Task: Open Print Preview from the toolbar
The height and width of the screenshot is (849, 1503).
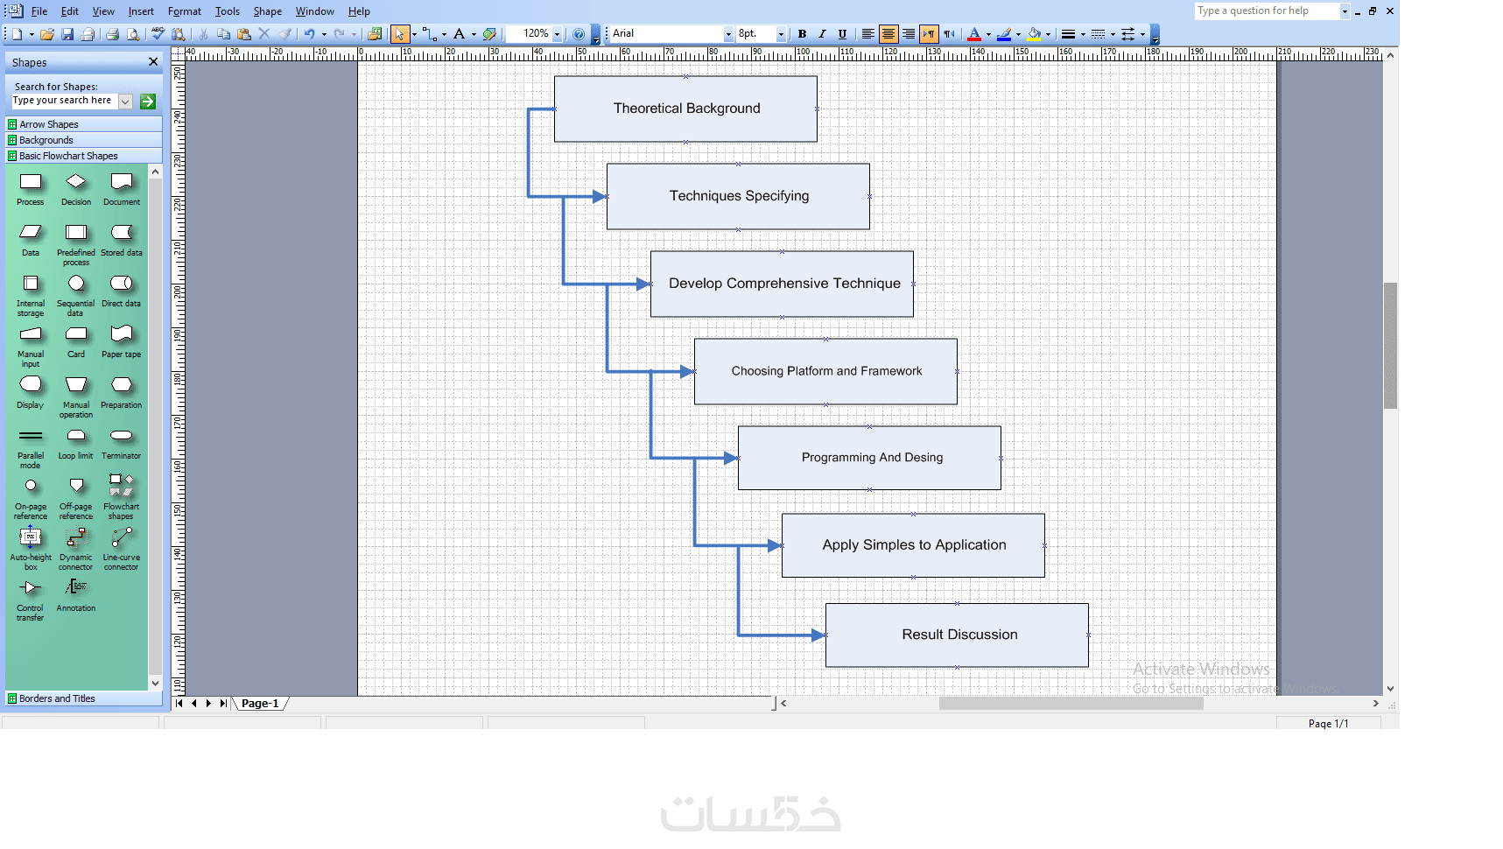Action: pyautogui.click(x=133, y=34)
